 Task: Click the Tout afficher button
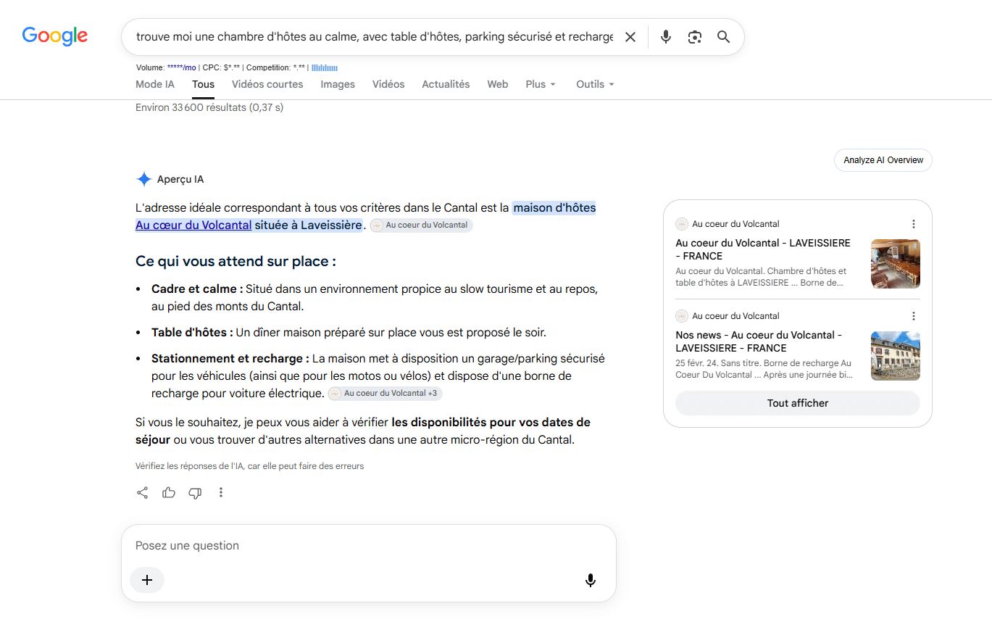[798, 403]
